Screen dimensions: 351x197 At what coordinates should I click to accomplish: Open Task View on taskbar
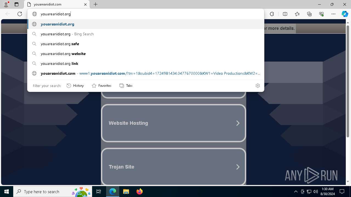(x=99, y=192)
